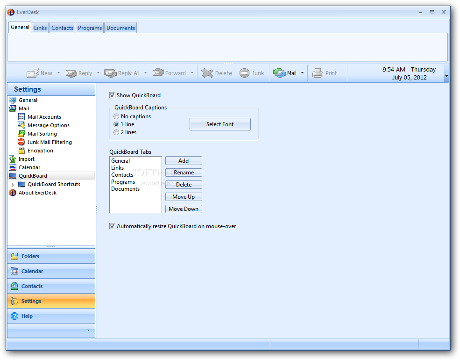Screen dimensions: 460x360
Task: Uncheck Show QuickBoard checkbox
Action: tap(112, 95)
